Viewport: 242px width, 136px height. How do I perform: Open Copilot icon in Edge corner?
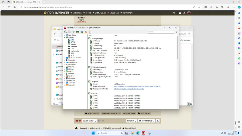pyautogui.click(x=239, y=7)
